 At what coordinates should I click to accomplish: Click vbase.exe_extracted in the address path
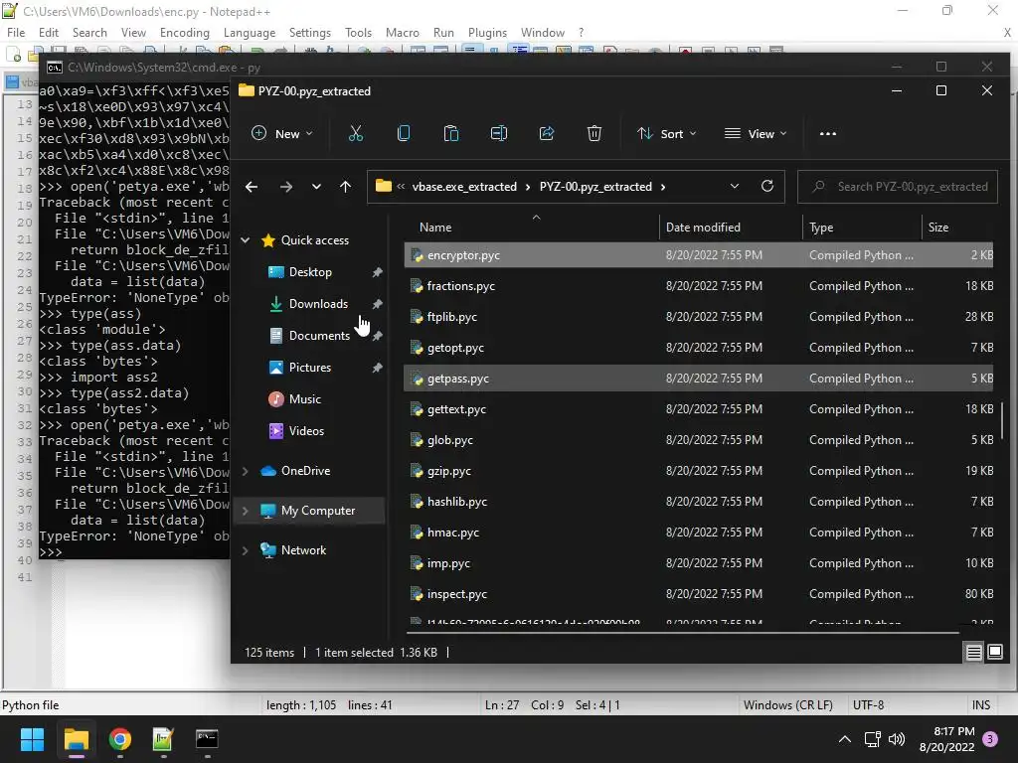tap(464, 186)
